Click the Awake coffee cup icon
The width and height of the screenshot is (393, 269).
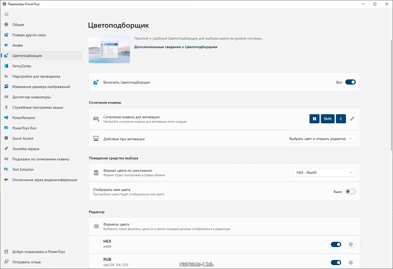tap(6, 45)
